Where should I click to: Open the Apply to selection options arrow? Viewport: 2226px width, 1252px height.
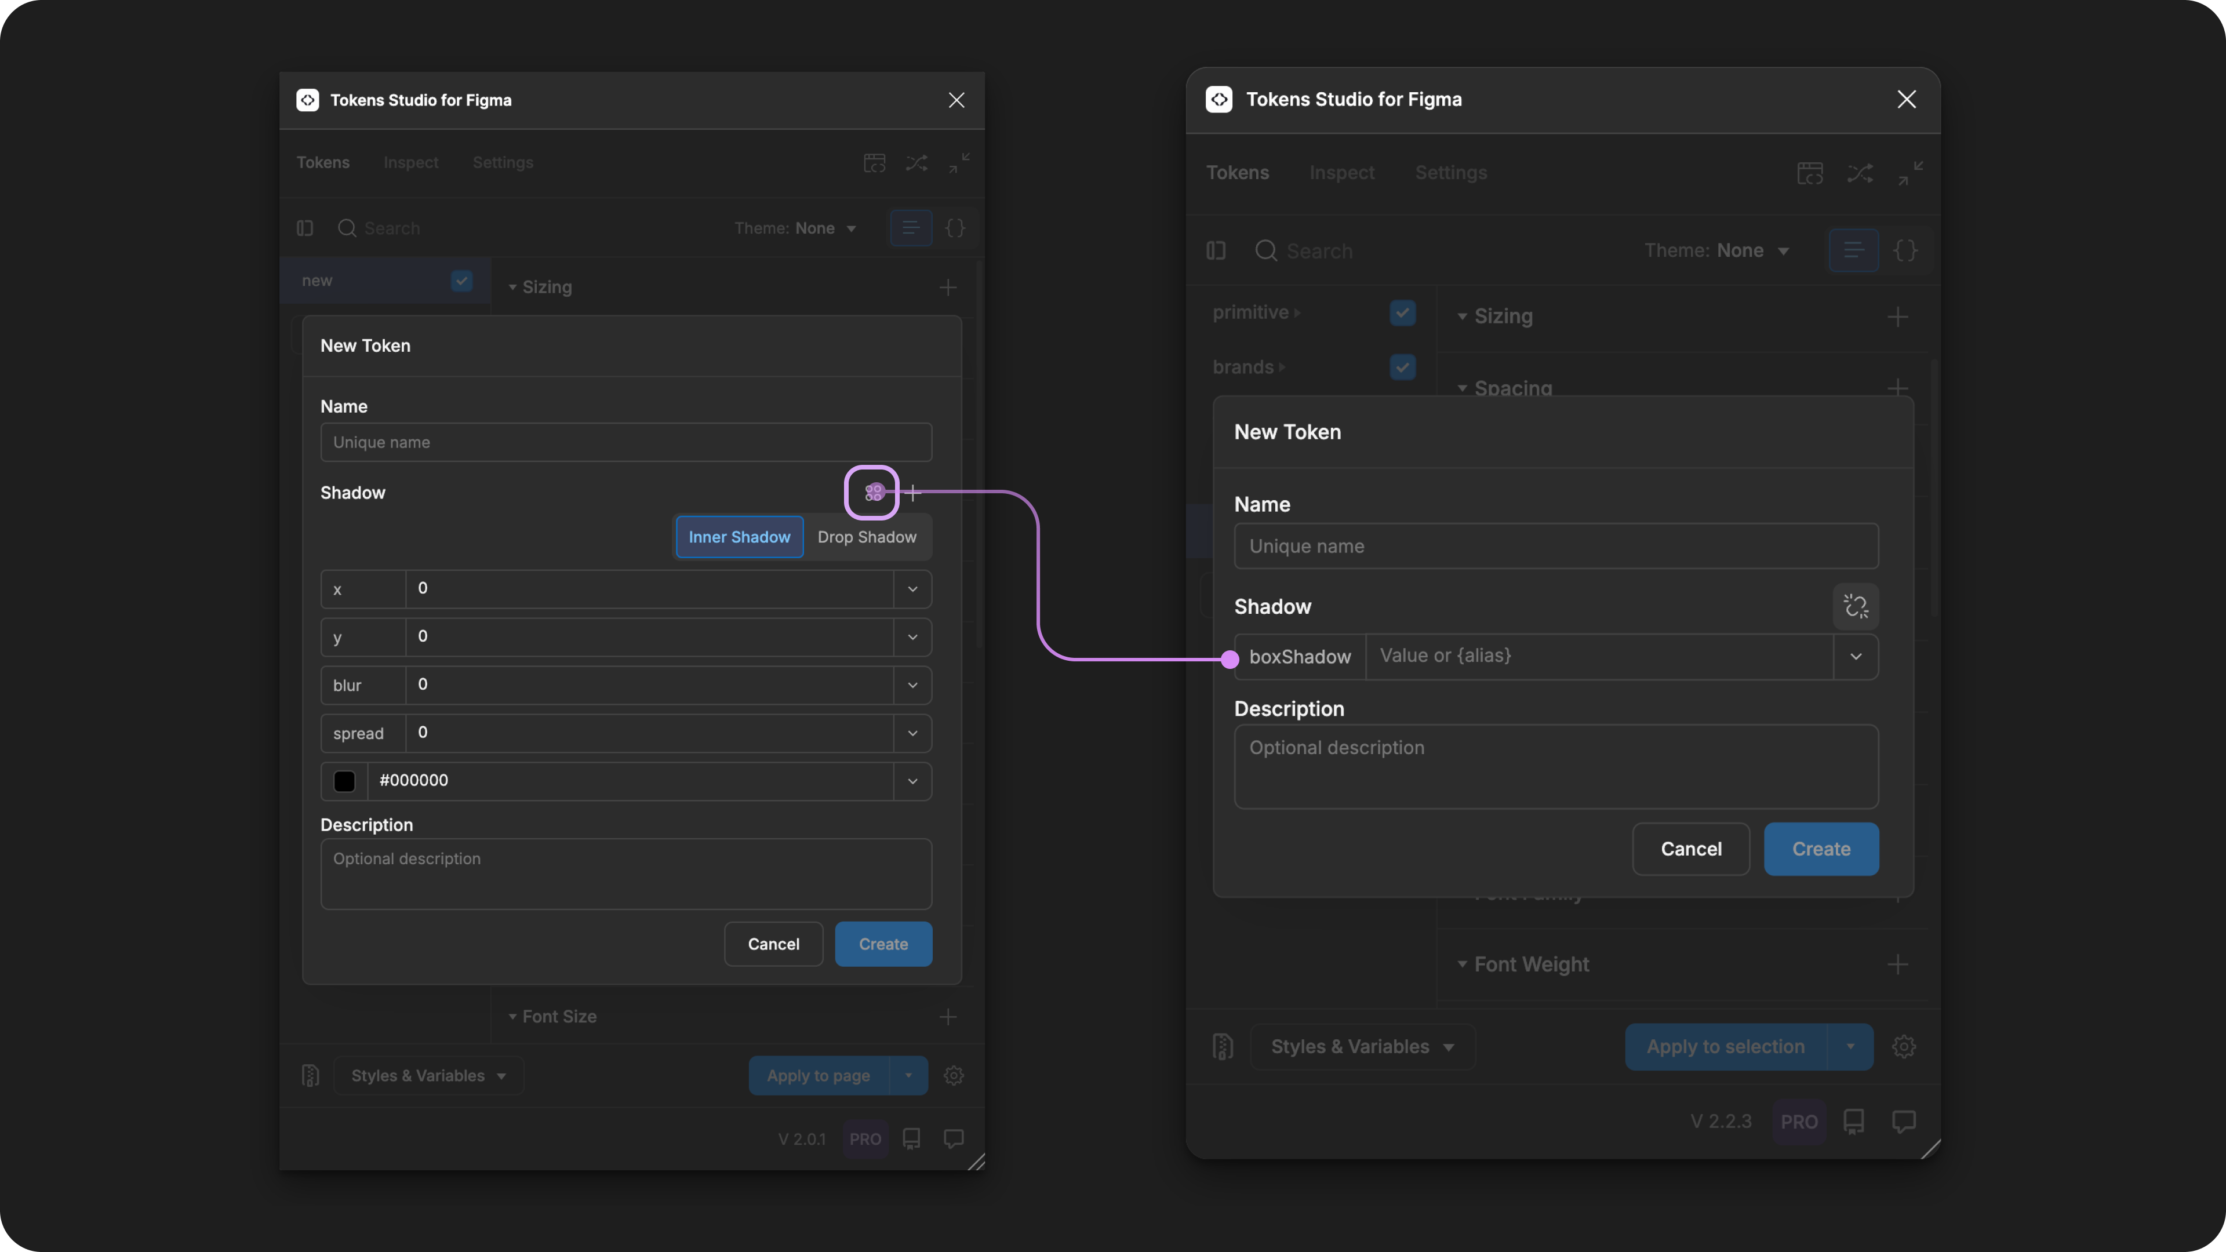coord(1850,1046)
